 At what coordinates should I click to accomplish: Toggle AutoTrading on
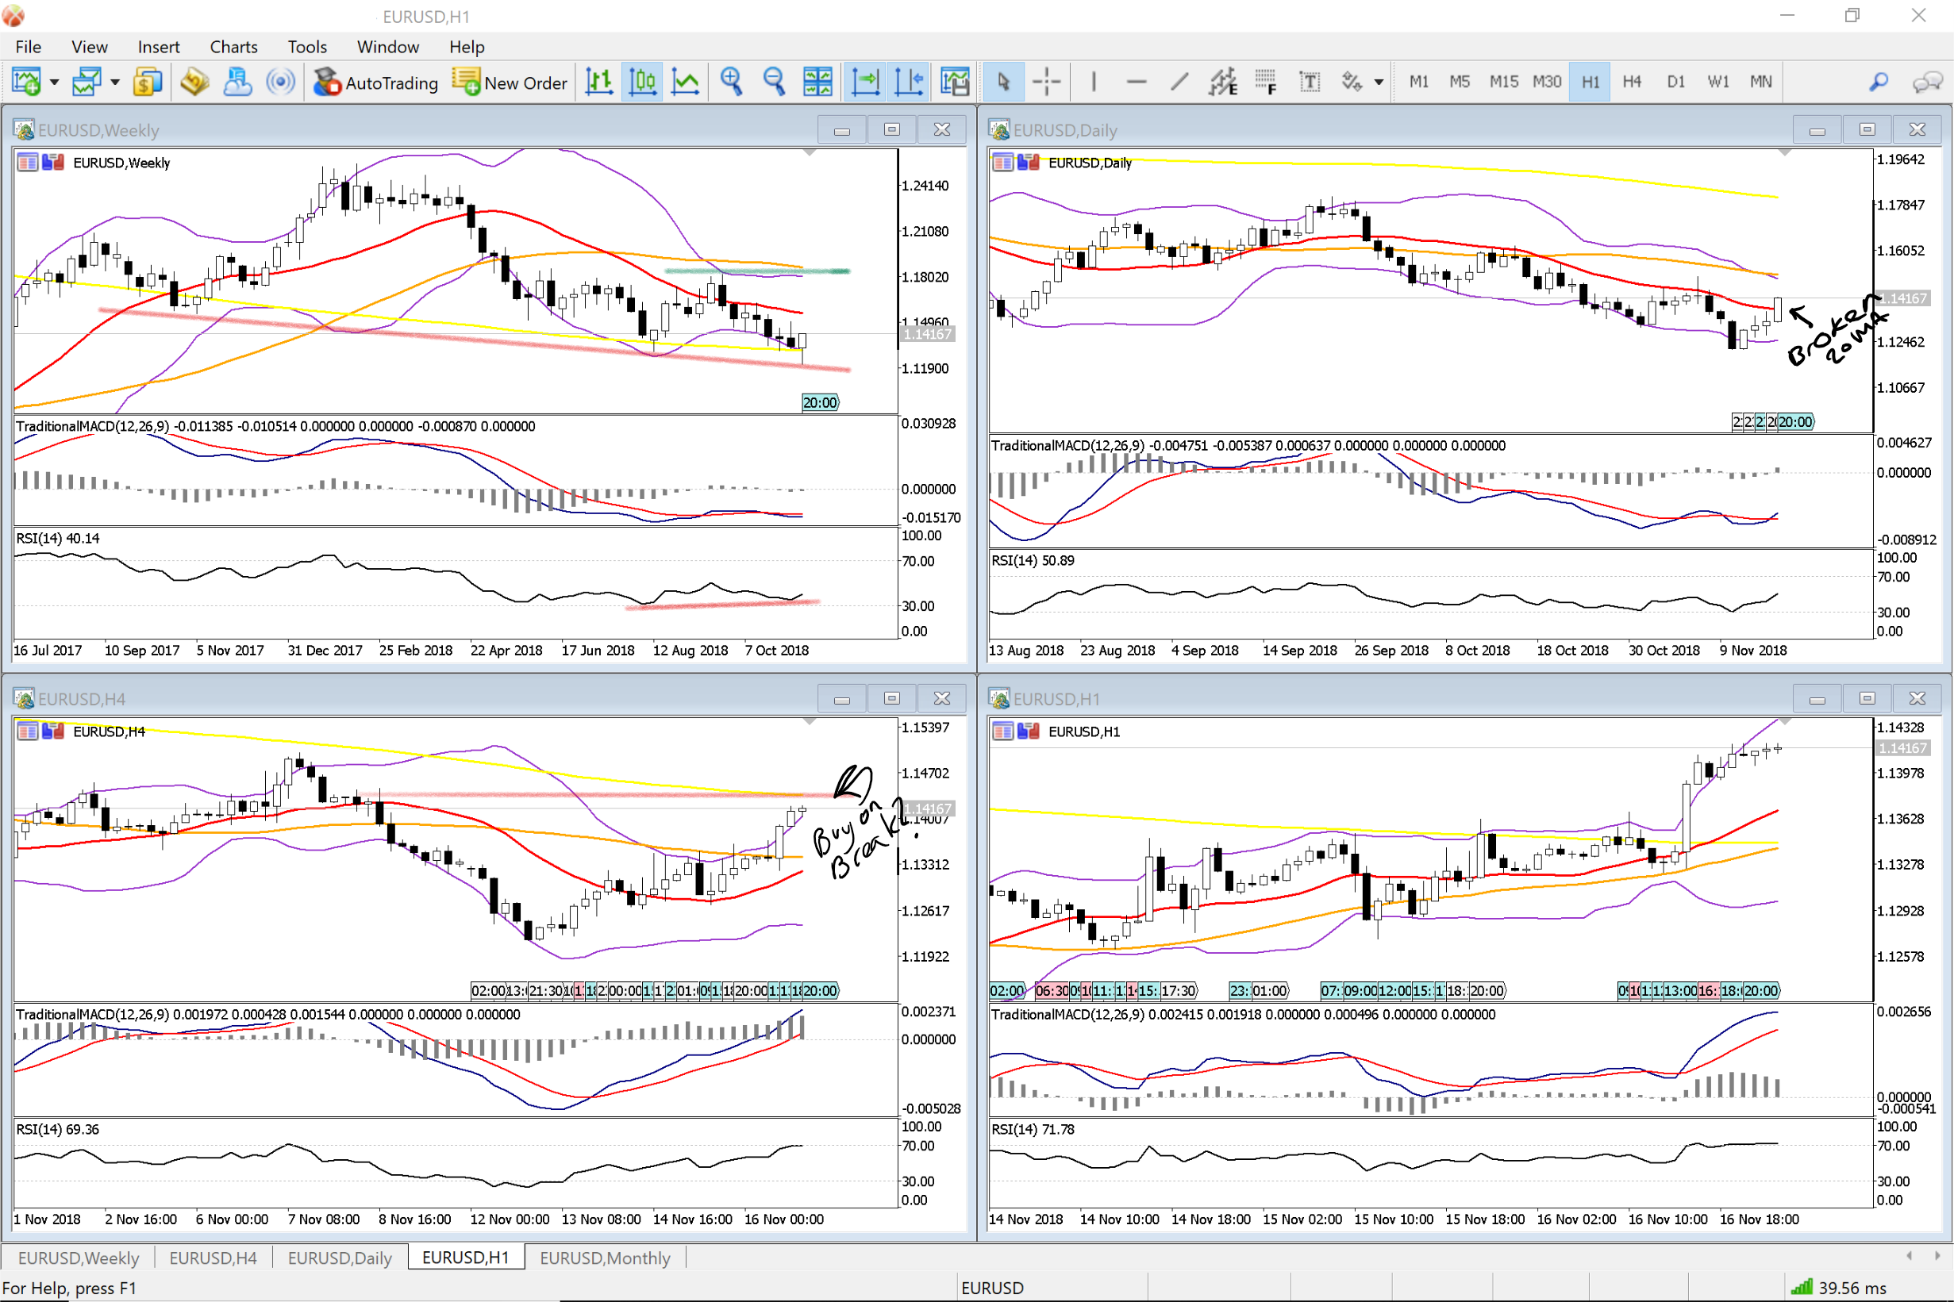(375, 83)
